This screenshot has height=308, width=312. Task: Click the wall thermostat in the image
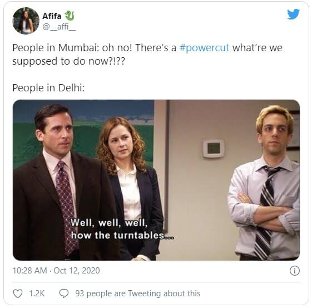click(x=214, y=148)
